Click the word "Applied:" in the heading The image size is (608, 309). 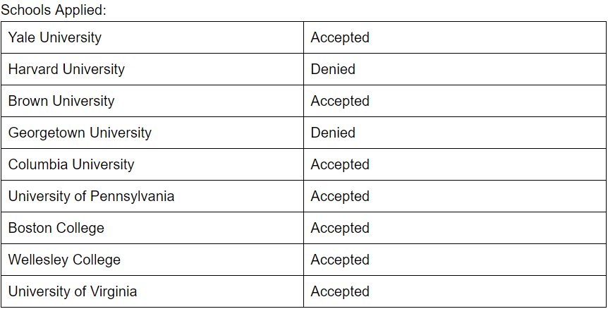coord(85,11)
